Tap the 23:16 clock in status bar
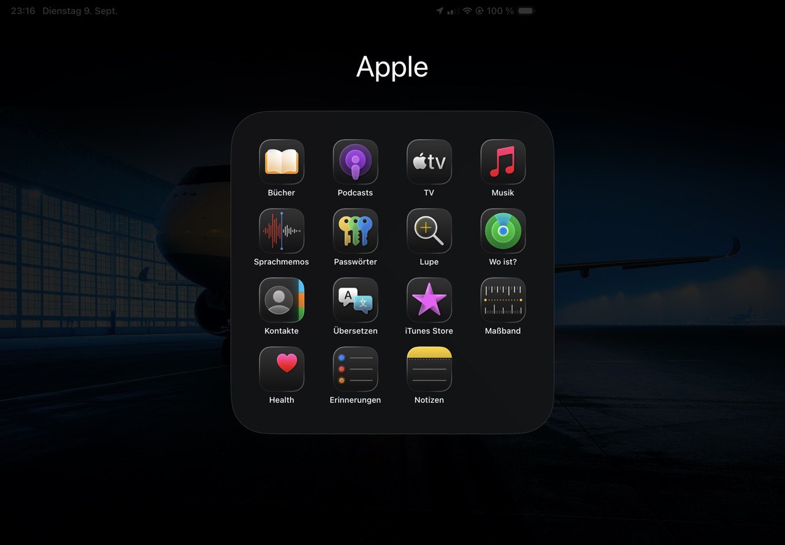Image resolution: width=785 pixels, height=545 pixels. pyautogui.click(x=23, y=11)
